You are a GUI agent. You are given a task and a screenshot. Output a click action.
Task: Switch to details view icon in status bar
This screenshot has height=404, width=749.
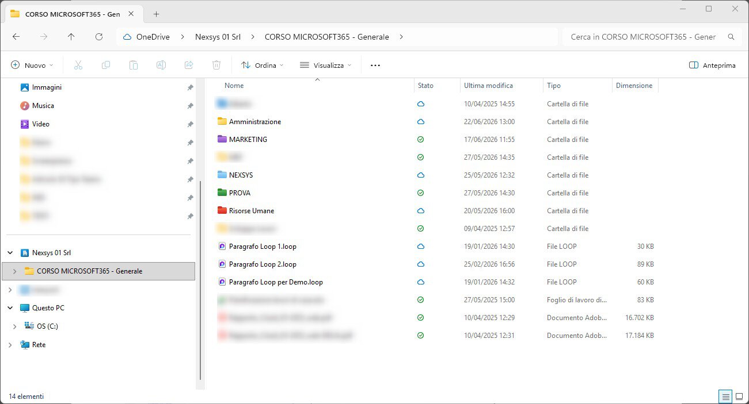point(726,397)
